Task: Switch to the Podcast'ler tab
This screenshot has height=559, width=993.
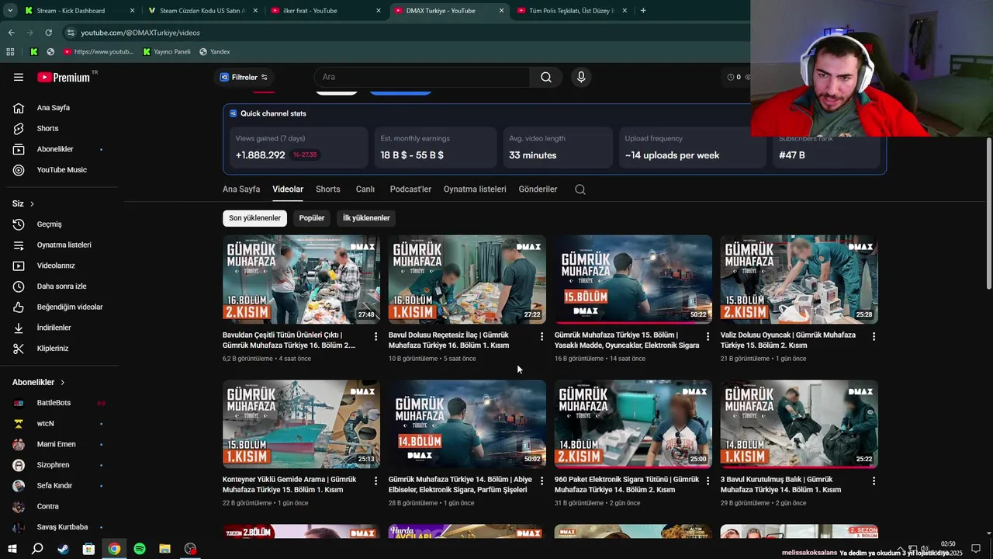Action: click(x=410, y=189)
